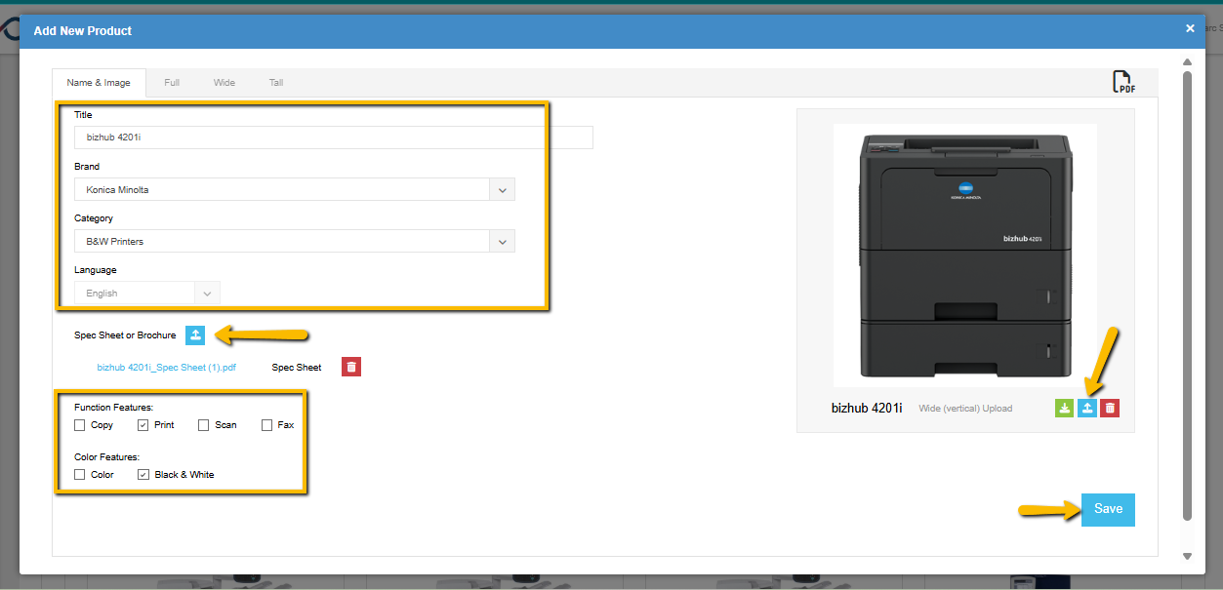Save the new product
This screenshot has height=590, width=1223.
1108,509
